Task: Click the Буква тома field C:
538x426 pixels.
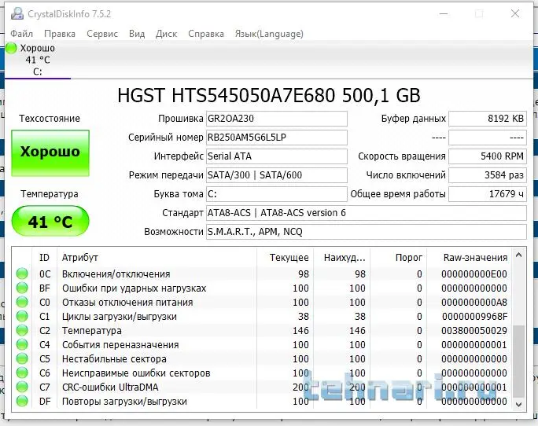Action: click(x=277, y=194)
